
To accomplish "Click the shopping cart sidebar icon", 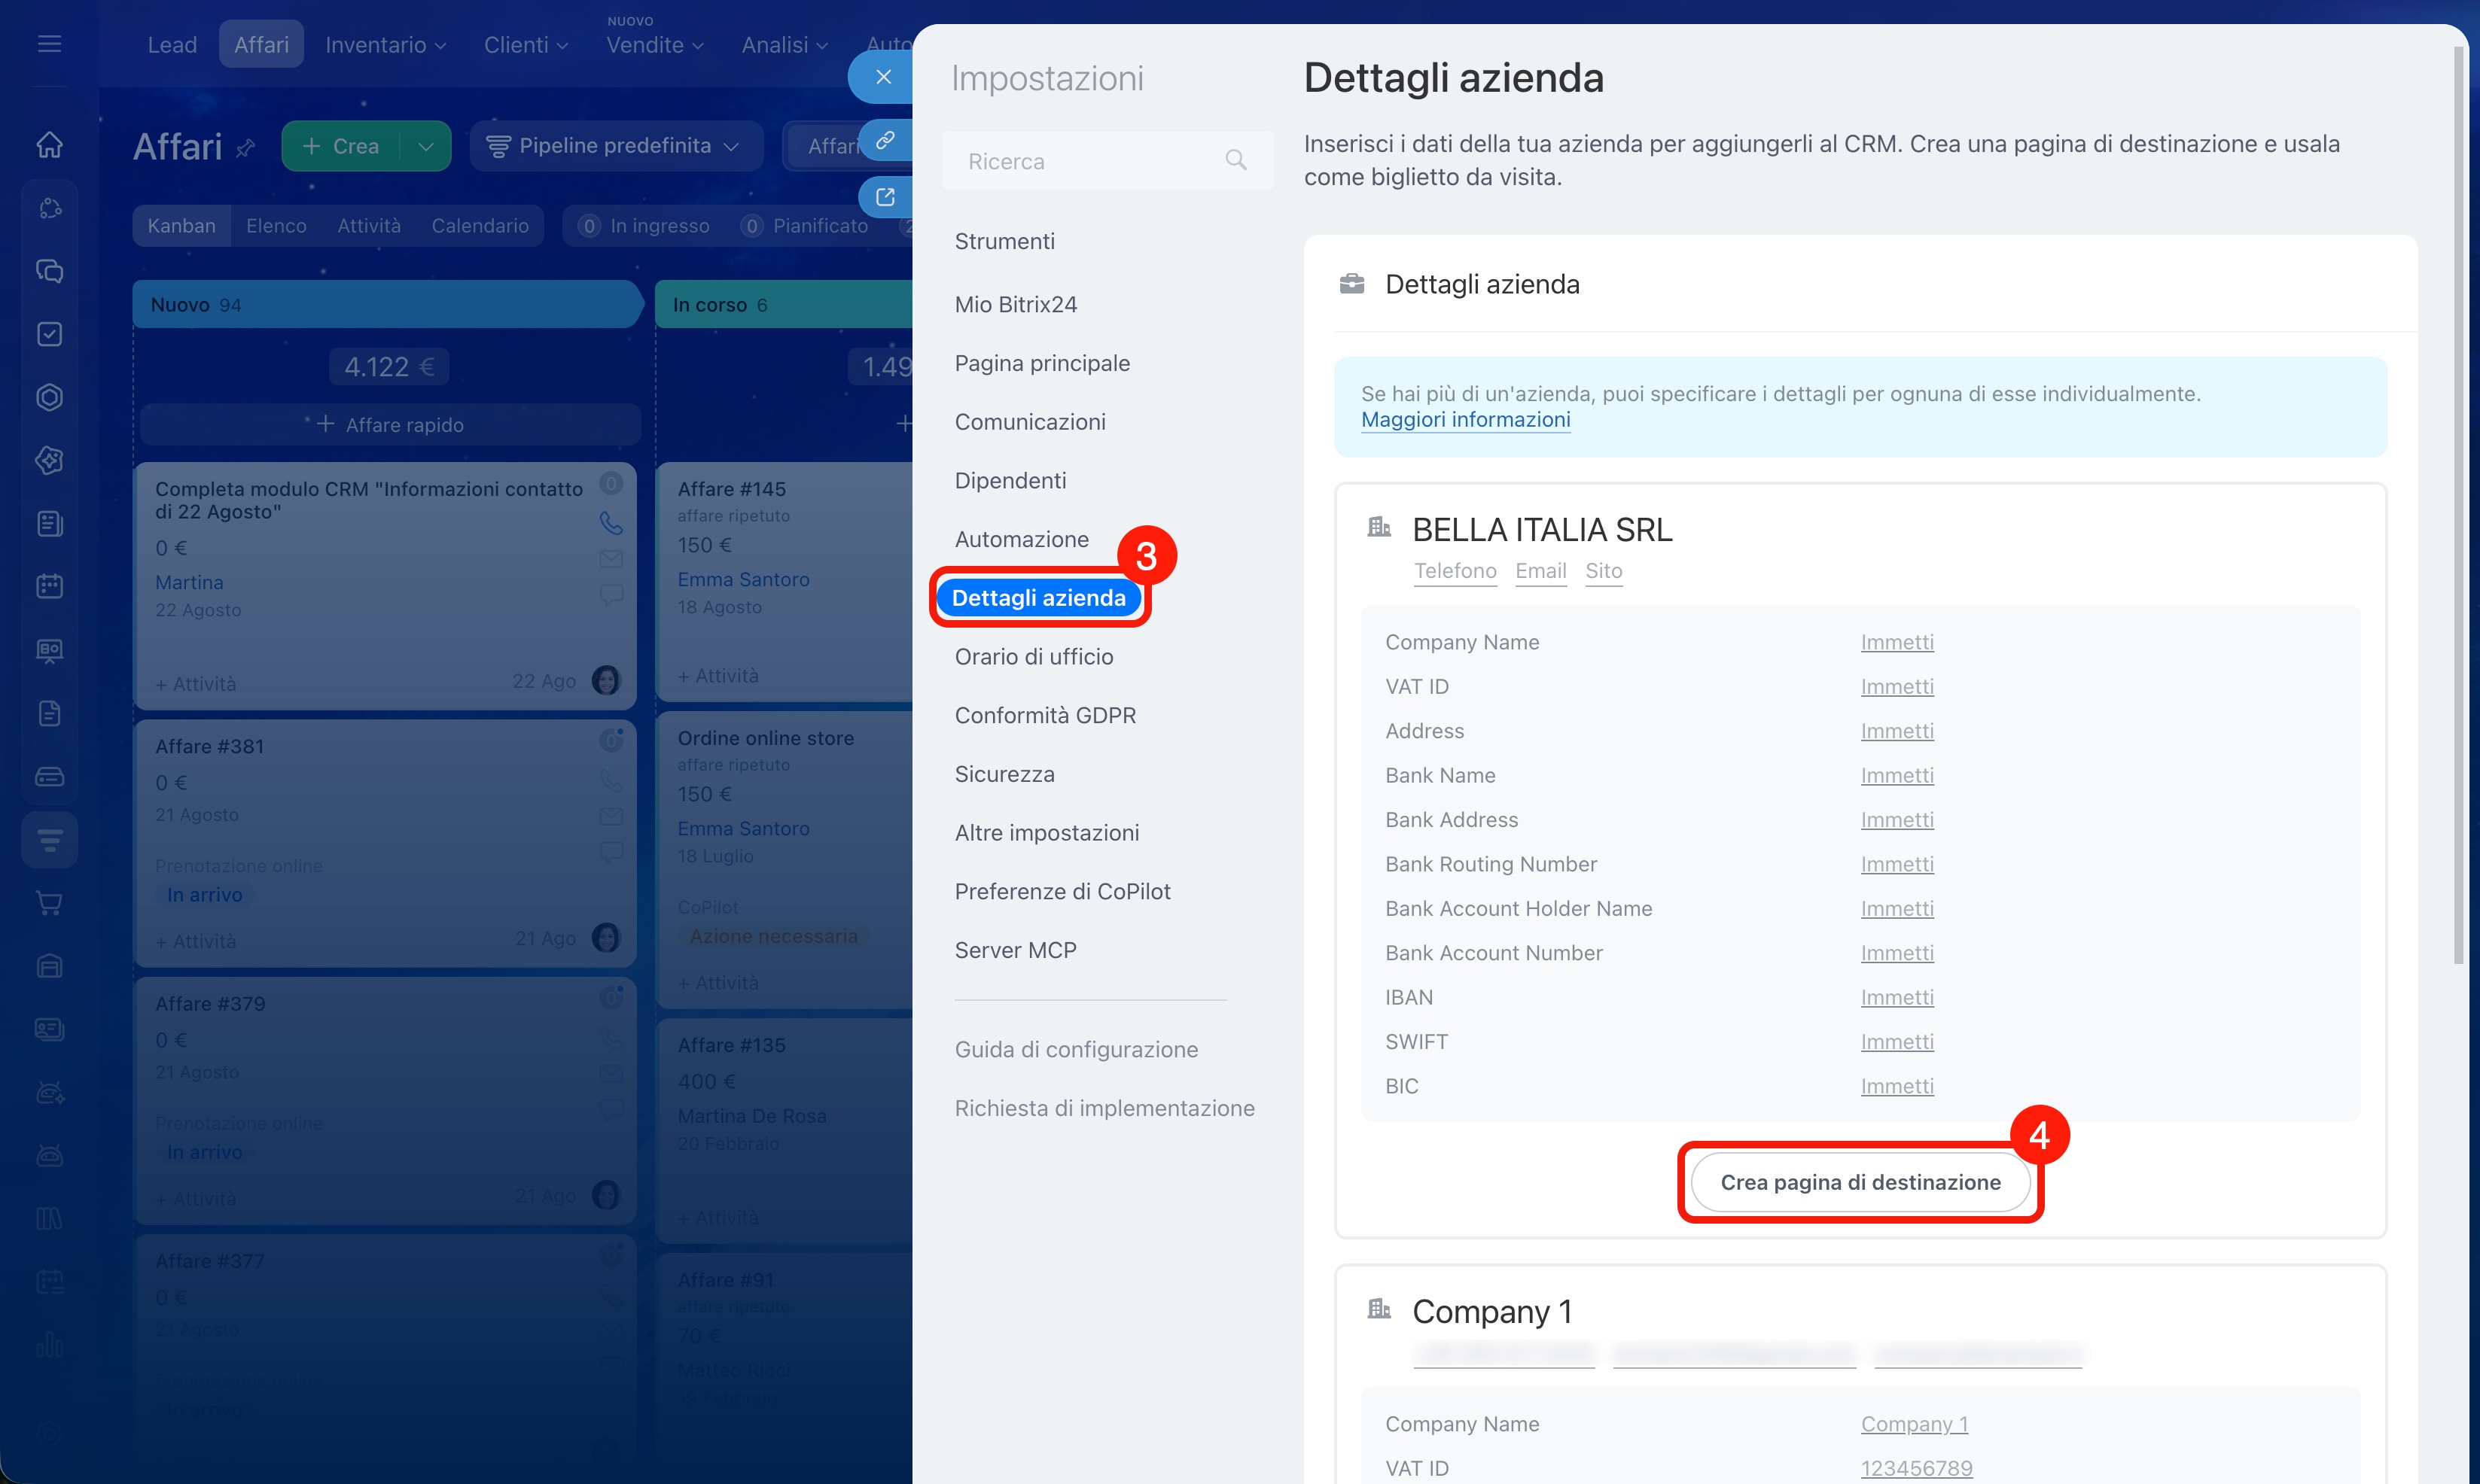I will click(x=49, y=903).
